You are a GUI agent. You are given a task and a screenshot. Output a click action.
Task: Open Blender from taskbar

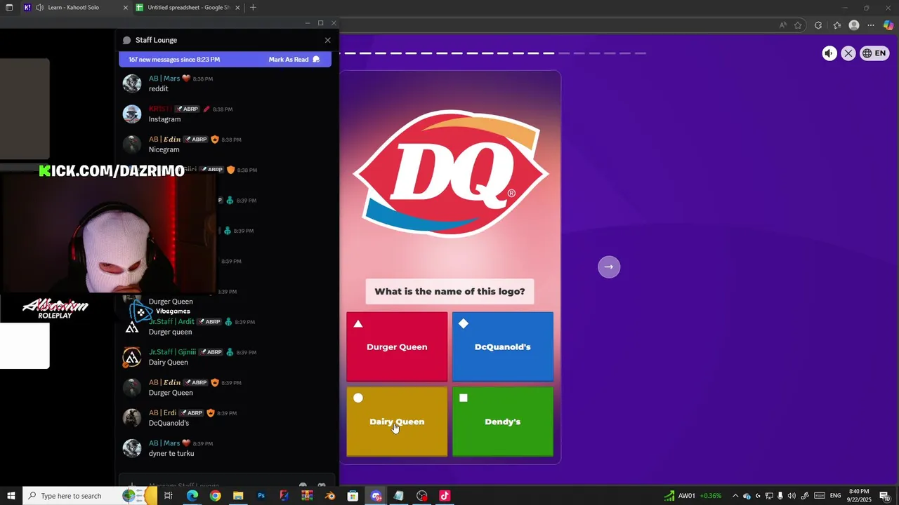tap(330, 496)
